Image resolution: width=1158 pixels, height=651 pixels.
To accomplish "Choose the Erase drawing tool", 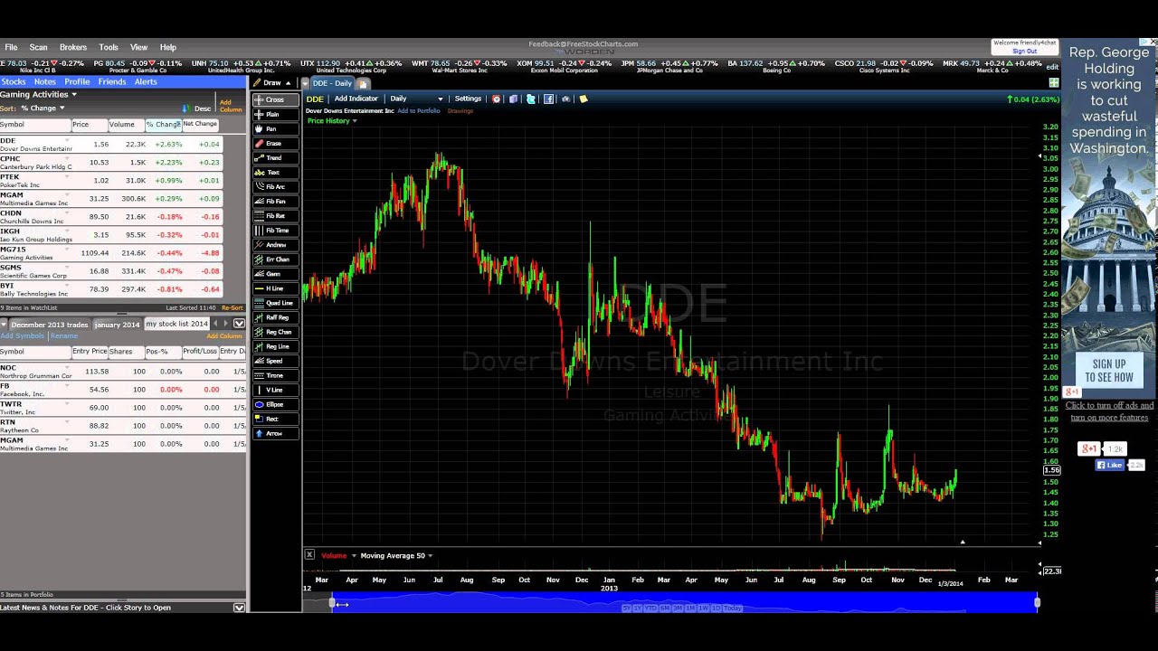I will tap(275, 144).
